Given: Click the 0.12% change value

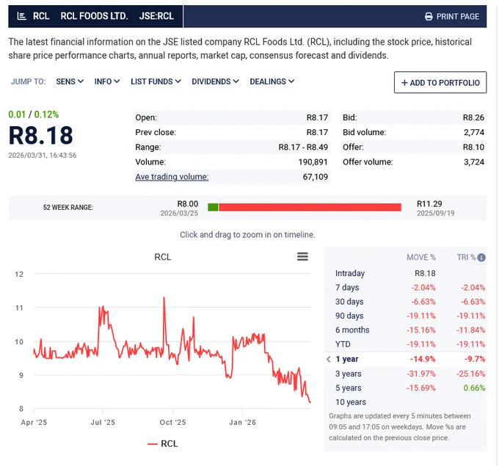Looking at the screenshot, I should point(46,114).
